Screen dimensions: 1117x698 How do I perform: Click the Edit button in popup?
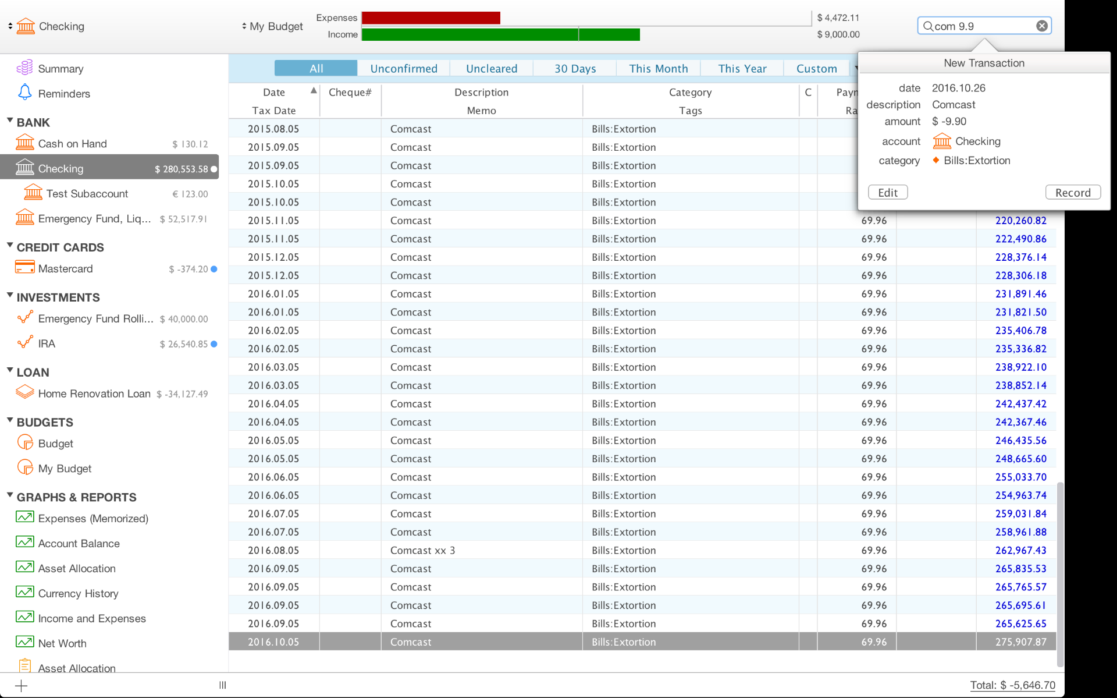click(888, 193)
